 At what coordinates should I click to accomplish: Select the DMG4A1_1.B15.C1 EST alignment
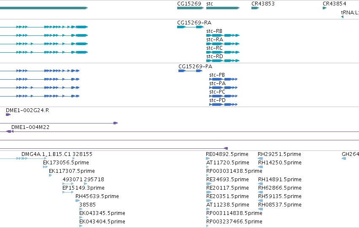point(23,158)
